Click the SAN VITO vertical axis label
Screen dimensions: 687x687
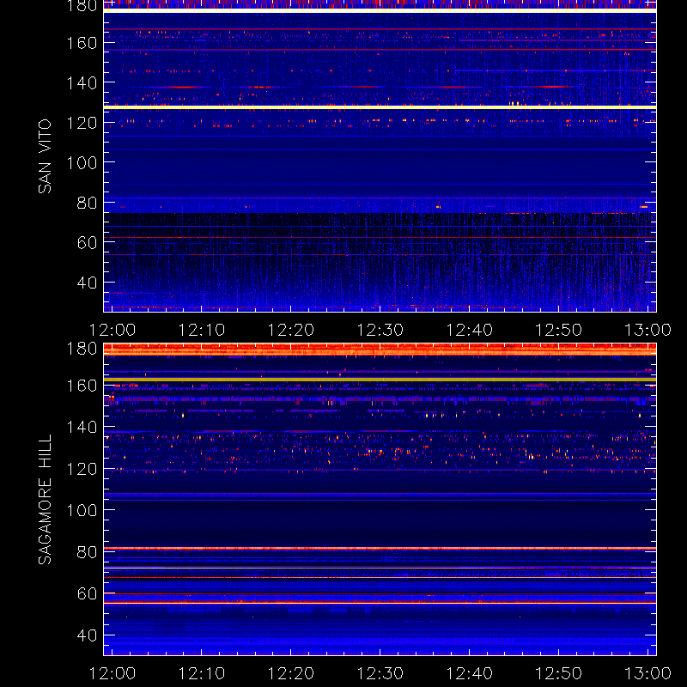[45, 156]
